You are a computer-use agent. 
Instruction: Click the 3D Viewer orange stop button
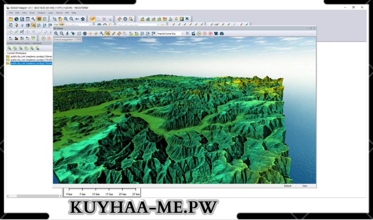205,34
